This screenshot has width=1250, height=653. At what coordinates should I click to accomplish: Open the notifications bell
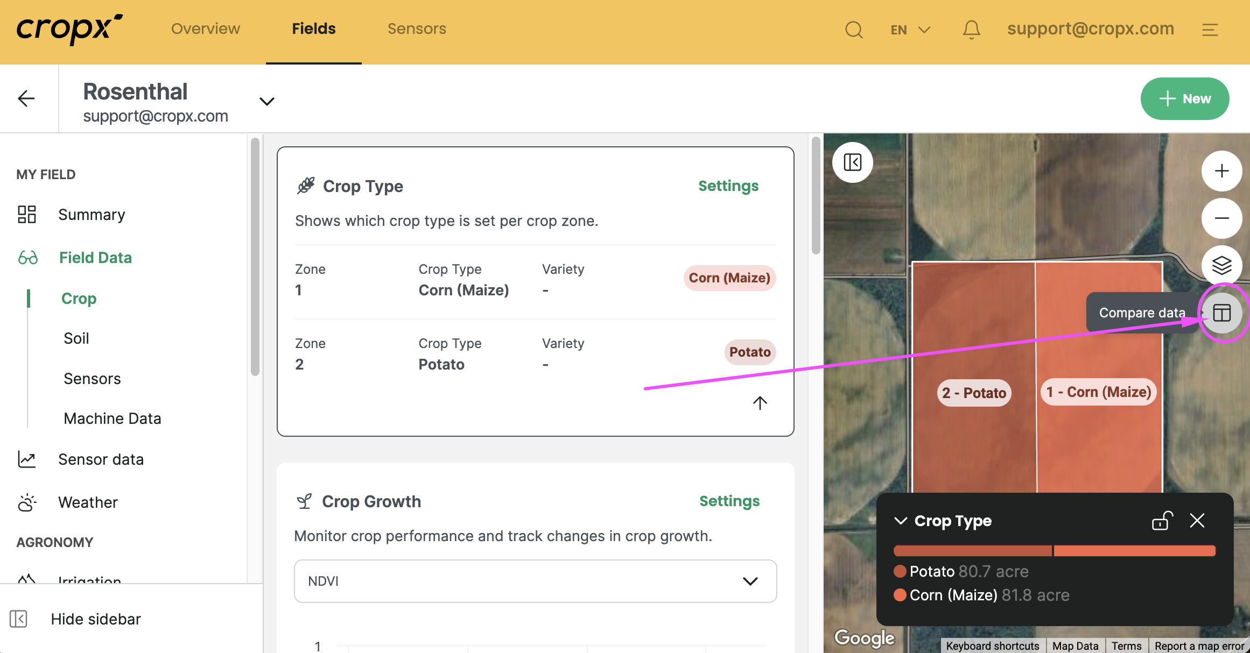(971, 30)
